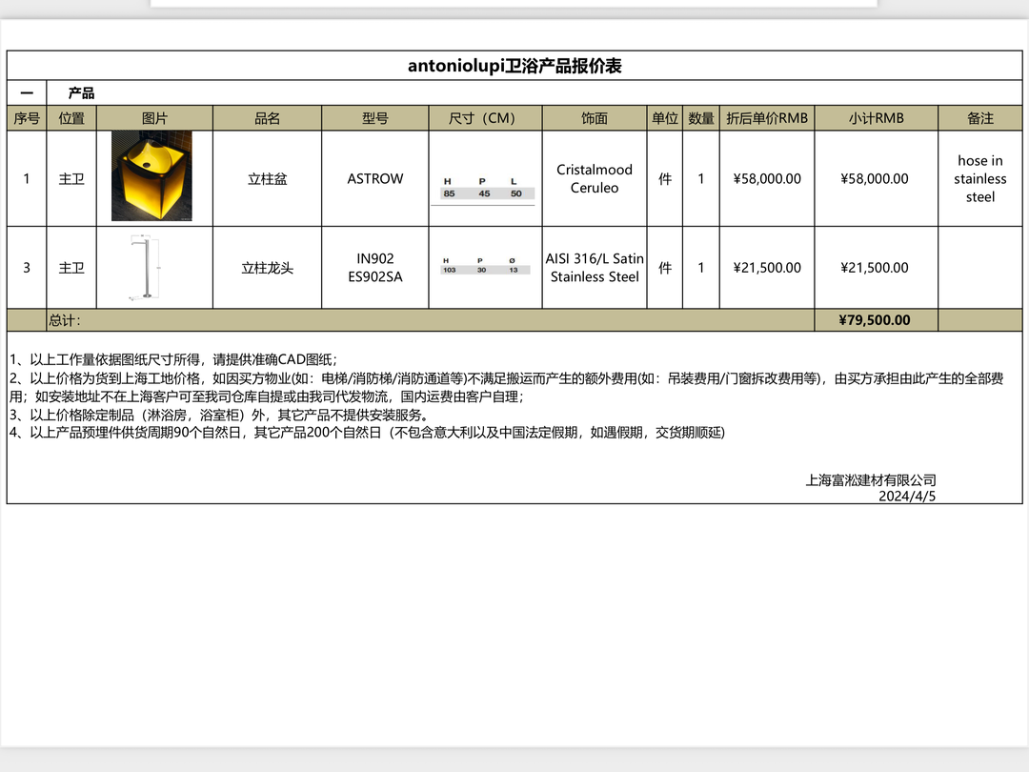This screenshot has width=1029, height=772.
Task: Click the 型号 column header cell
Action: (x=374, y=118)
